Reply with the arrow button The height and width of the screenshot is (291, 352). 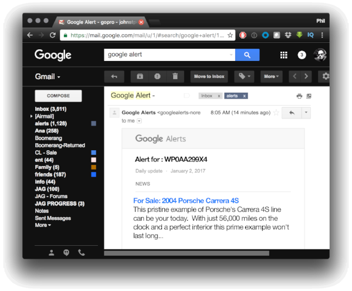(x=292, y=113)
